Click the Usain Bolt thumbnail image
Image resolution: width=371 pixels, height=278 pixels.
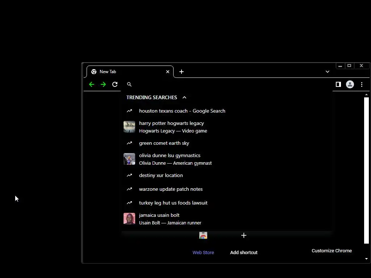pyautogui.click(x=129, y=219)
